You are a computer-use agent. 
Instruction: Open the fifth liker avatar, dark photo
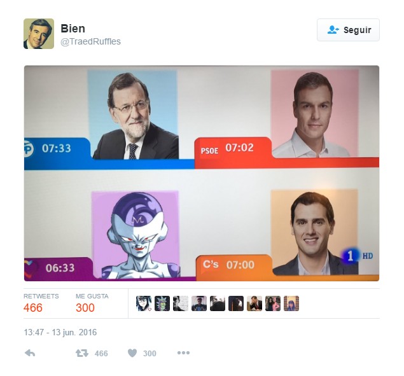click(x=218, y=303)
